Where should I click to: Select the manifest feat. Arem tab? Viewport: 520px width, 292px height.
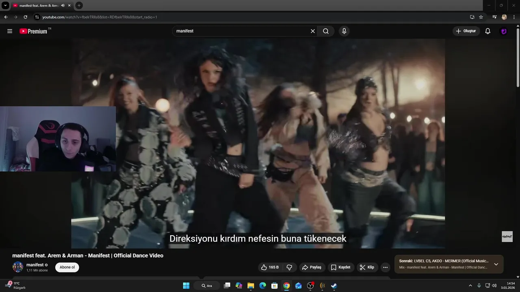[x=39, y=6]
